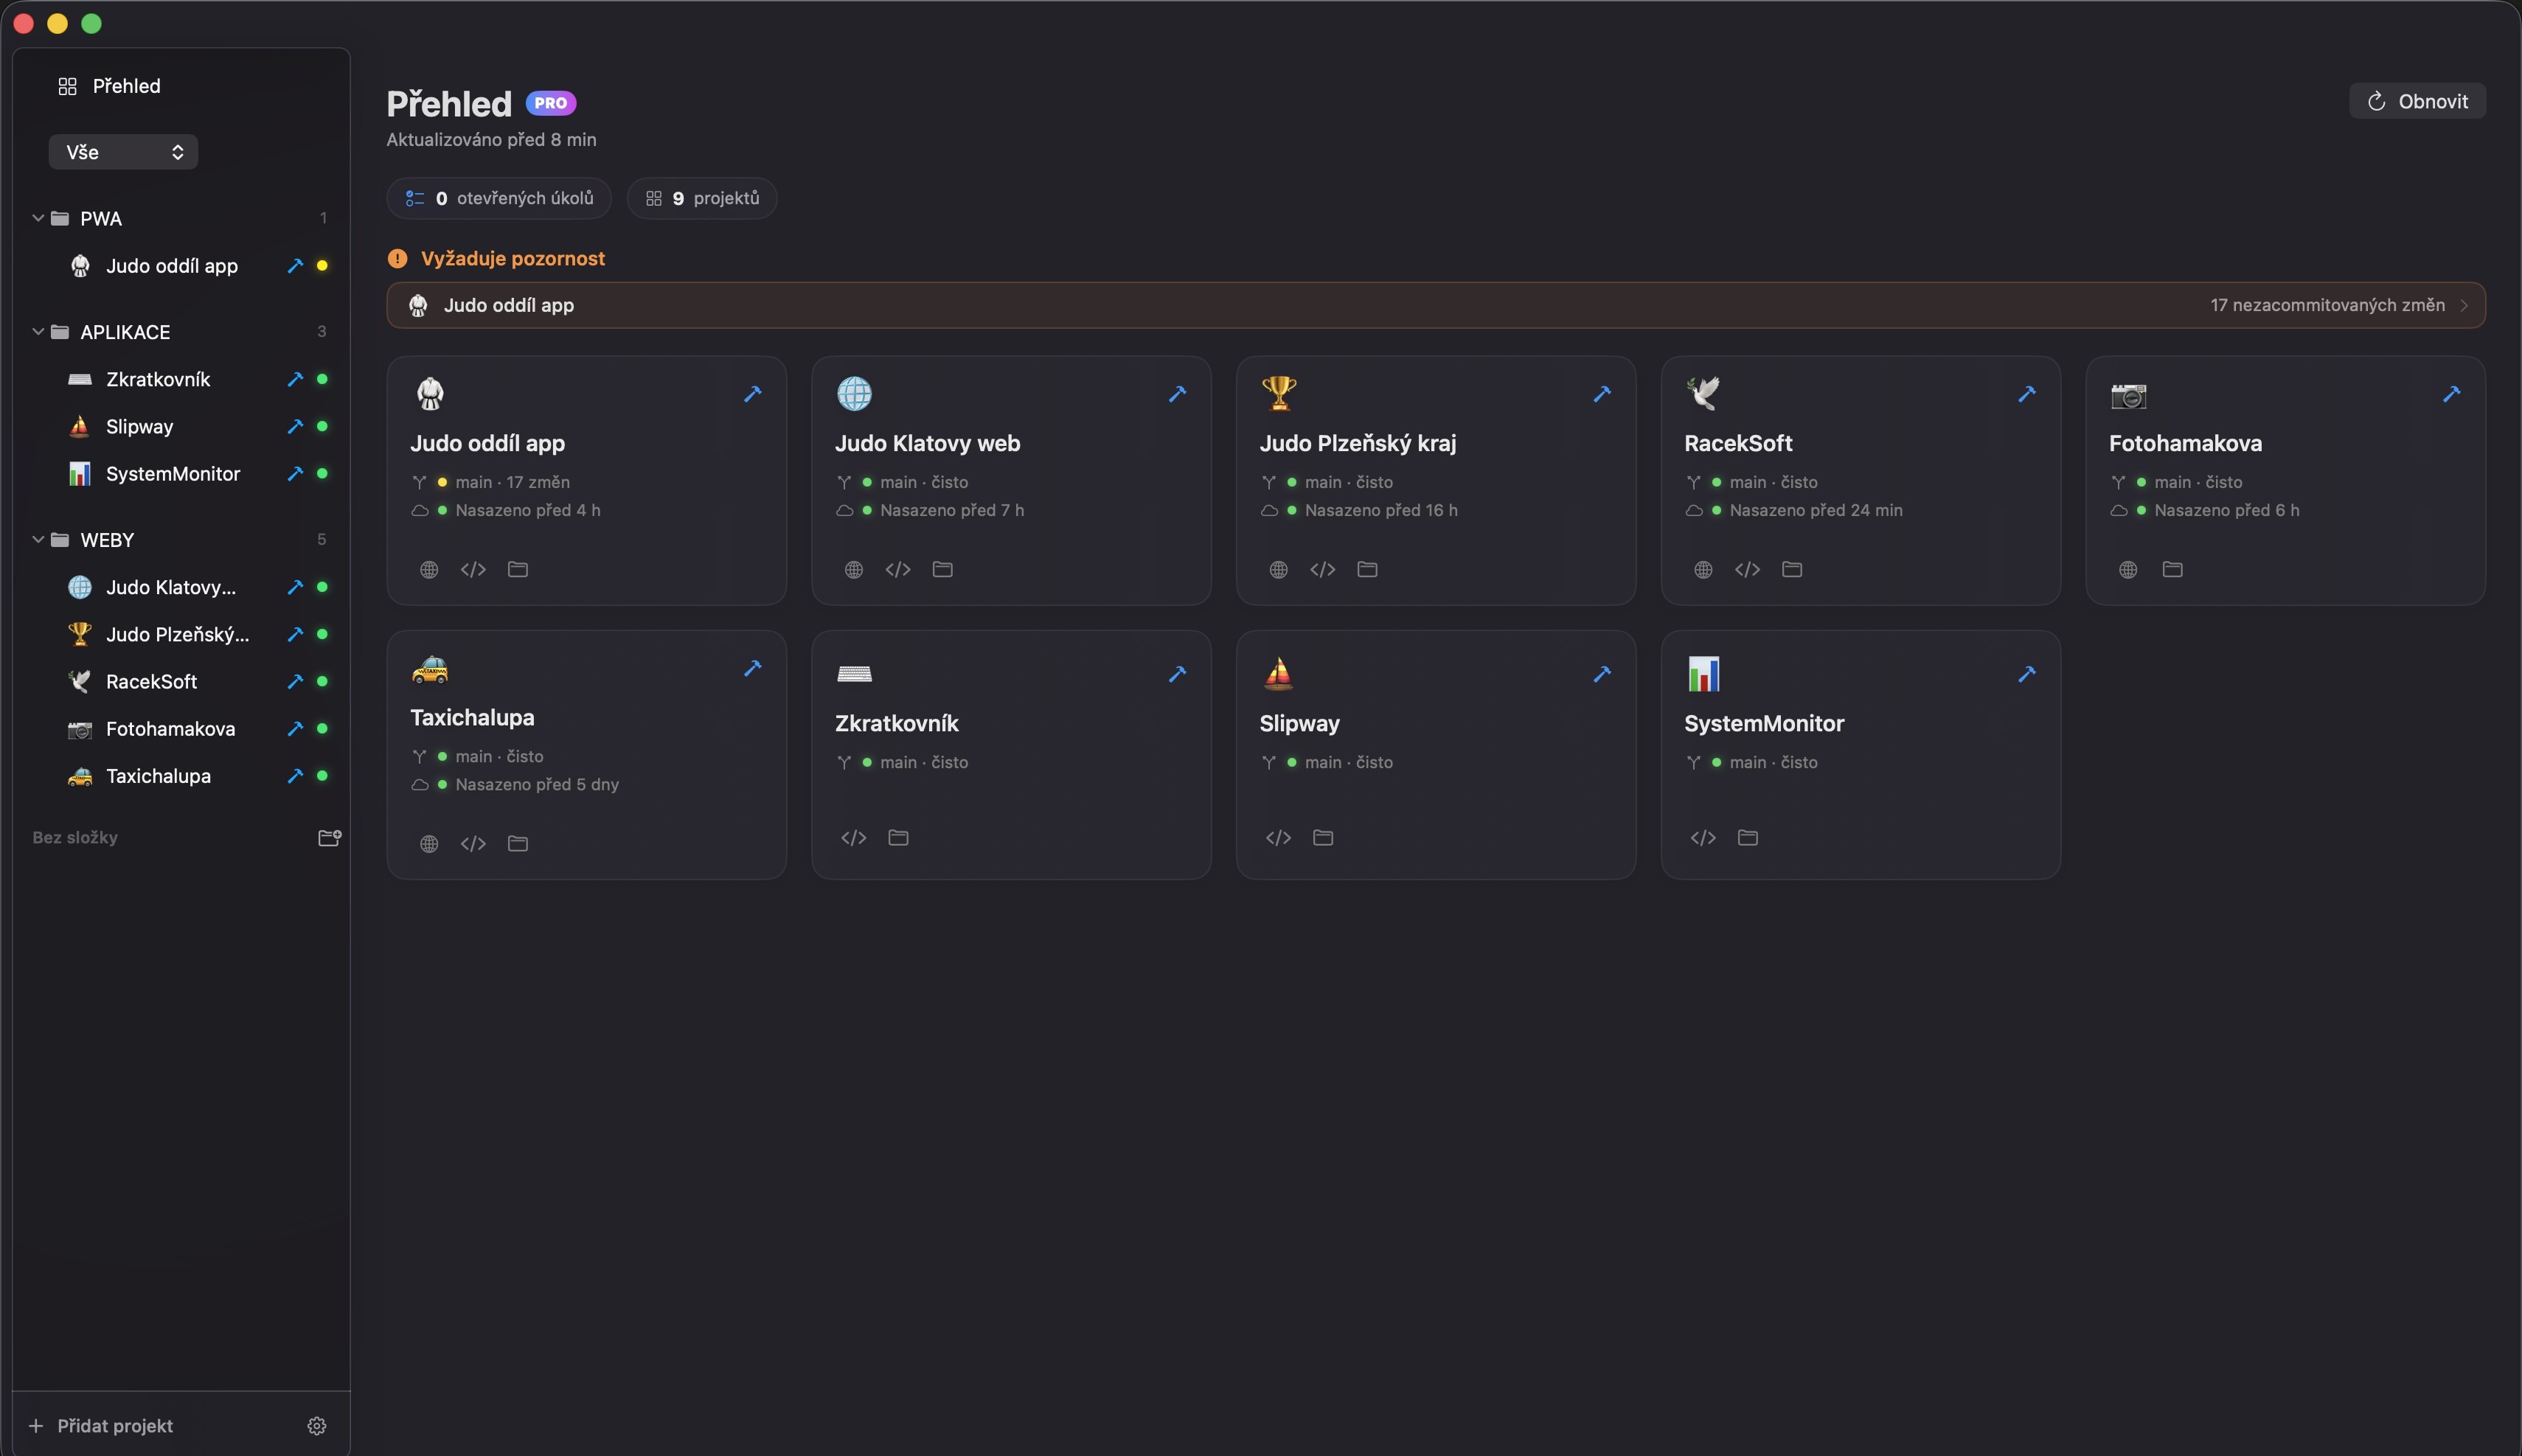
Task: Open code icon on Taxichalupa card
Action: click(x=473, y=843)
